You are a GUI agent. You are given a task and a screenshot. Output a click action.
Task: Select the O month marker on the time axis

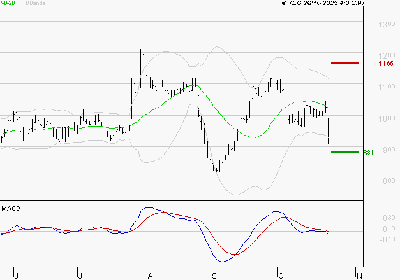(279, 275)
